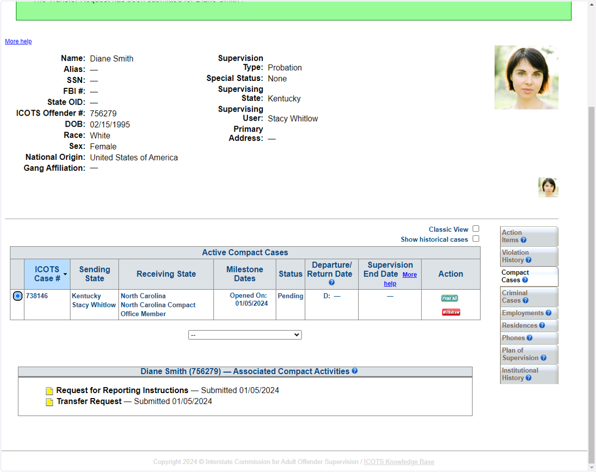Open help icon beside Phones tab

pyautogui.click(x=529, y=338)
